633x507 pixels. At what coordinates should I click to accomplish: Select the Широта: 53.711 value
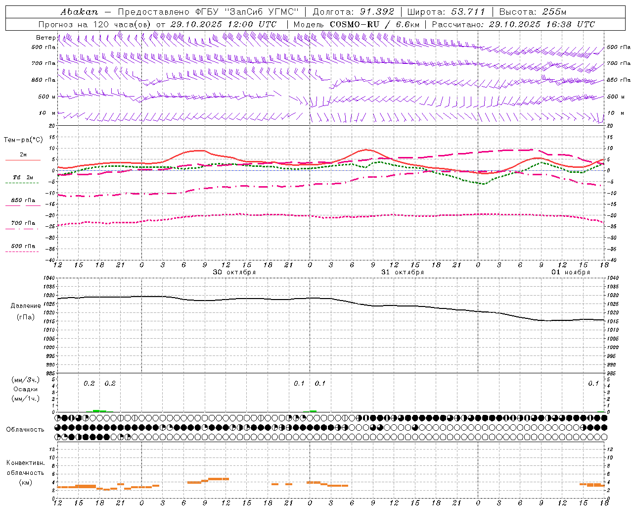tap(446, 11)
